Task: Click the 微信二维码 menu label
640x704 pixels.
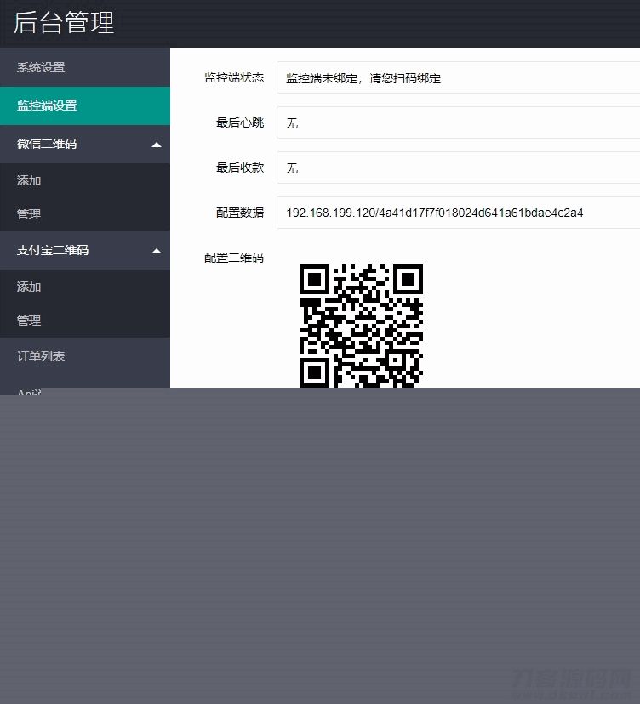Action: (x=47, y=144)
